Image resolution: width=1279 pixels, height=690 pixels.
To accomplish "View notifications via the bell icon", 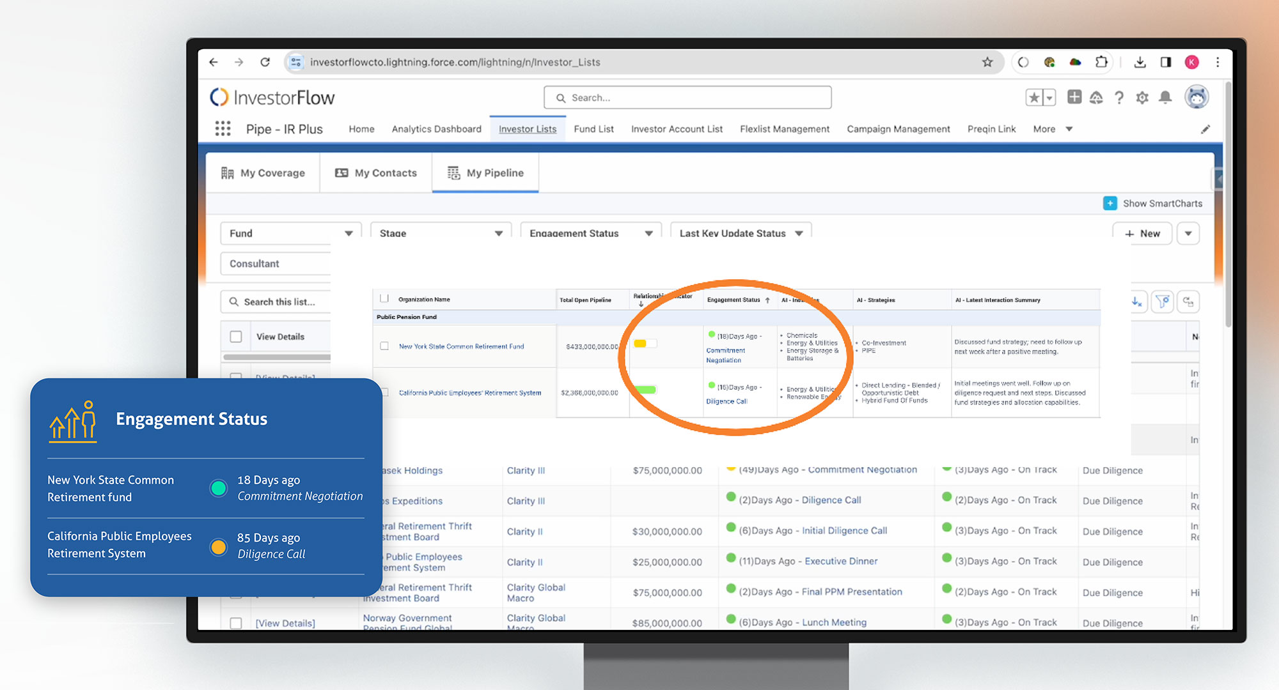I will point(1165,97).
